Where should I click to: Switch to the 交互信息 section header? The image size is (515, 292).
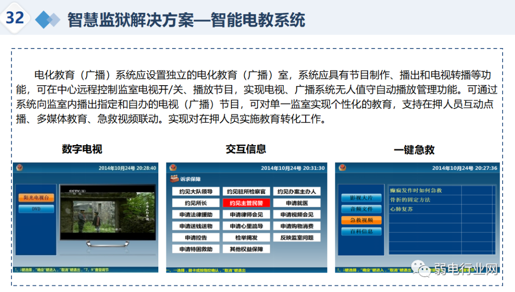245,149
